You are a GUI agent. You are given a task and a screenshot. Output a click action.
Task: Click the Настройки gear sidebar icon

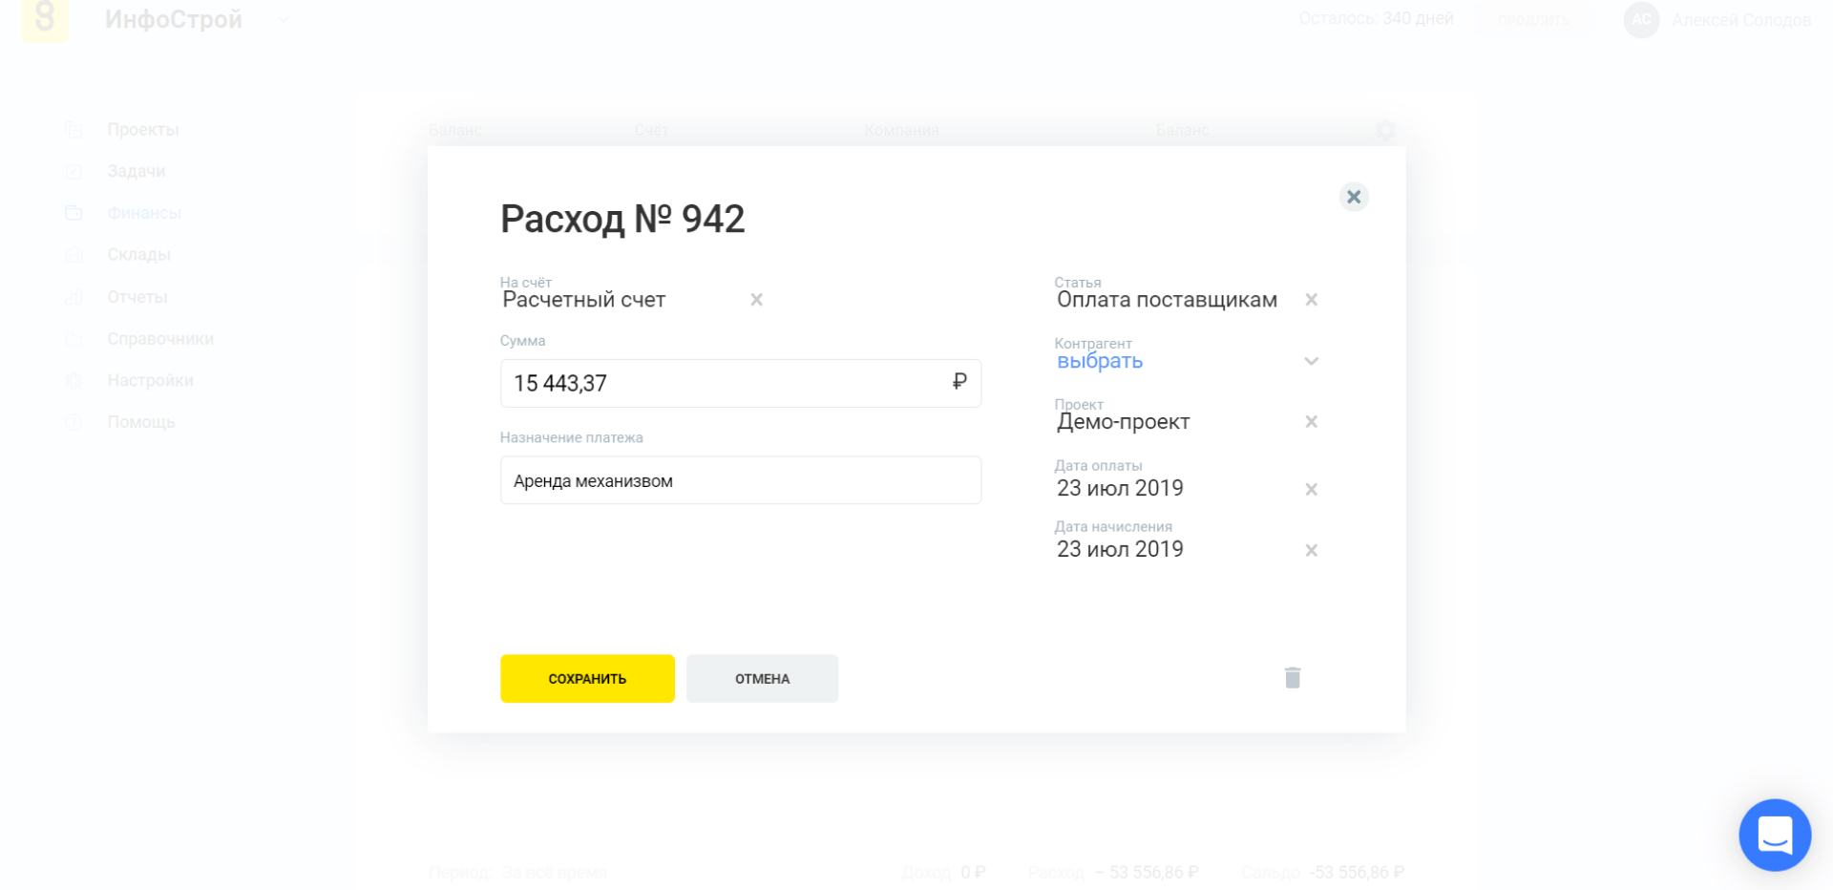point(74,380)
